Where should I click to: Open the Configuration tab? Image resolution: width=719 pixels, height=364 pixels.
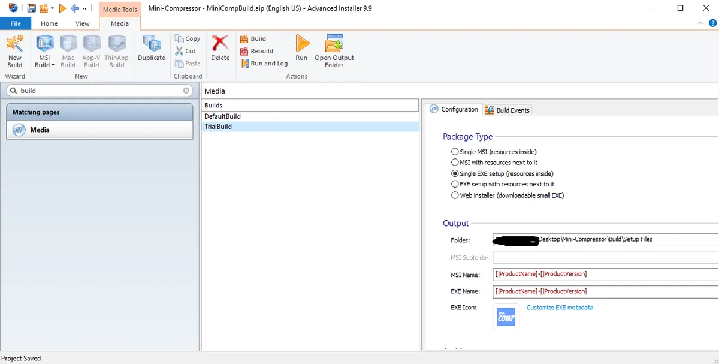coord(454,109)
